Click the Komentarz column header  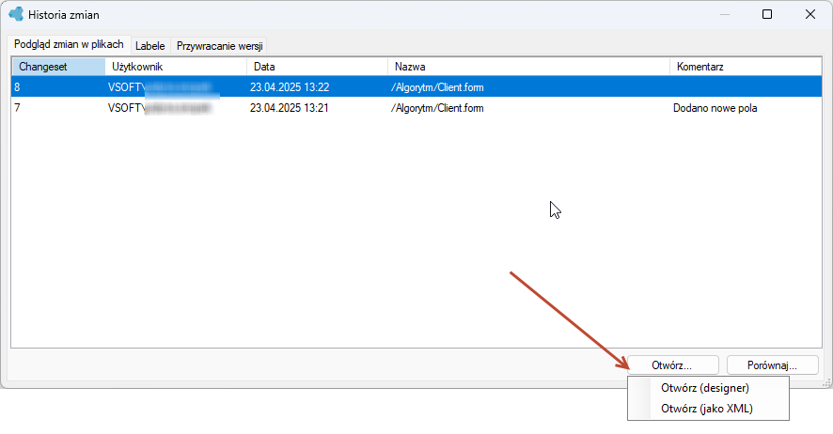coord(746,67)
